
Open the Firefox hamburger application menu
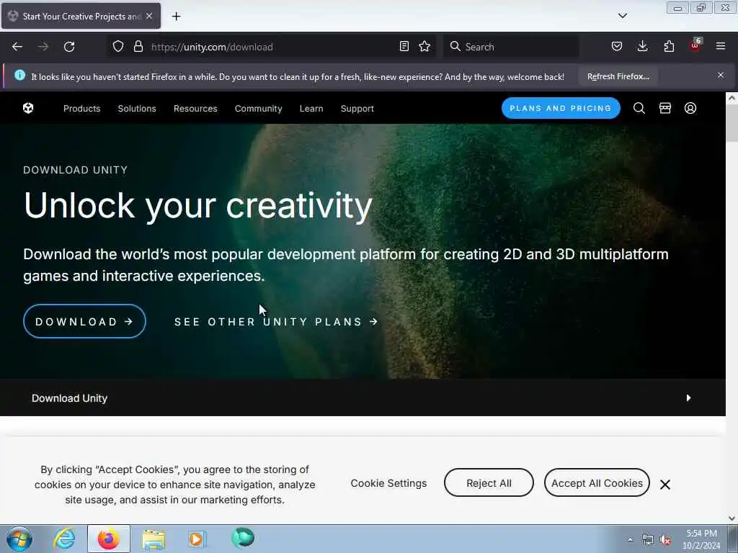[721, 46]
